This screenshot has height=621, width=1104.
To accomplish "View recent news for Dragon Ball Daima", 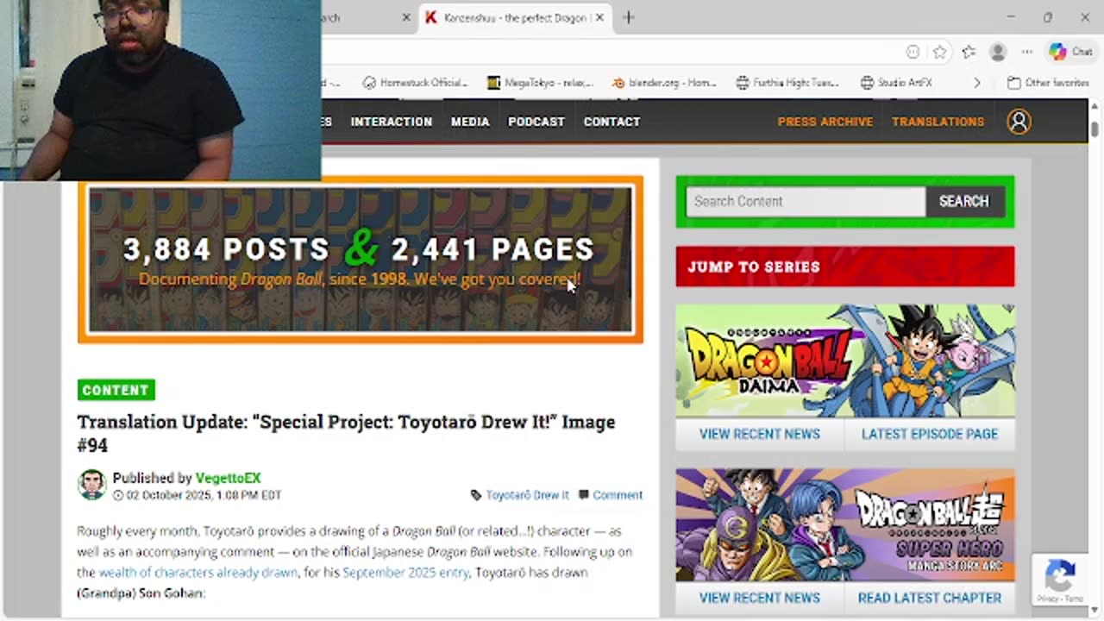I will pyautogui.click(x=760, y=434).
